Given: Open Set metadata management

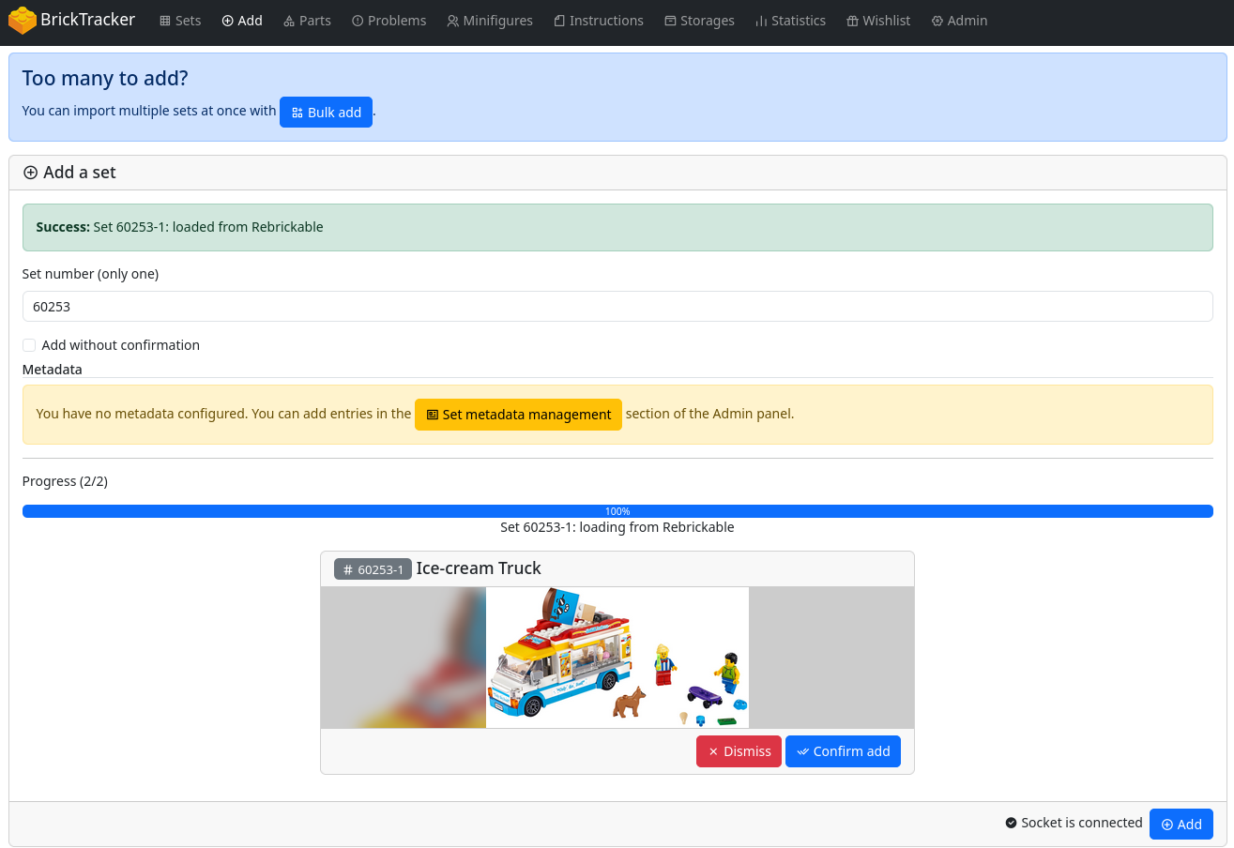Looking at the screenshot, I should coord(518,415).
